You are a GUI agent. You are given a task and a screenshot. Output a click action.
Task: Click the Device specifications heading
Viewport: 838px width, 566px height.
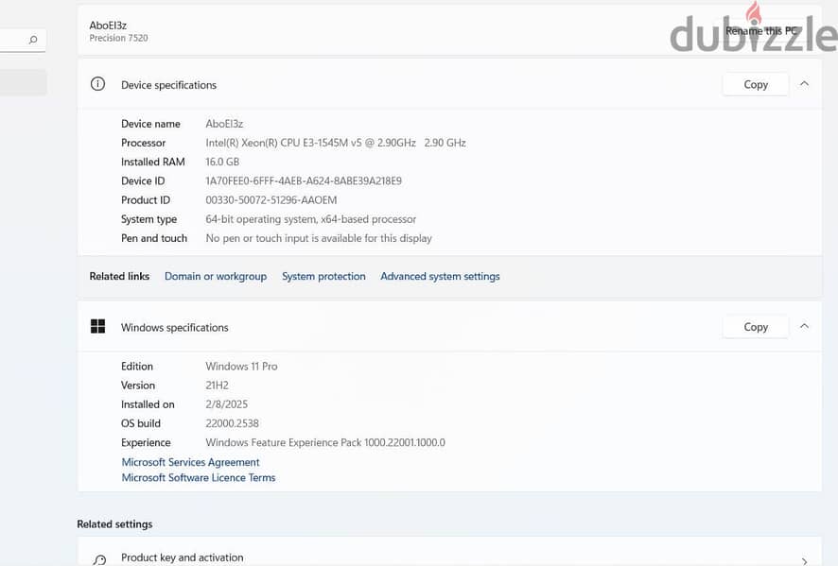click(x=169, y=85)
